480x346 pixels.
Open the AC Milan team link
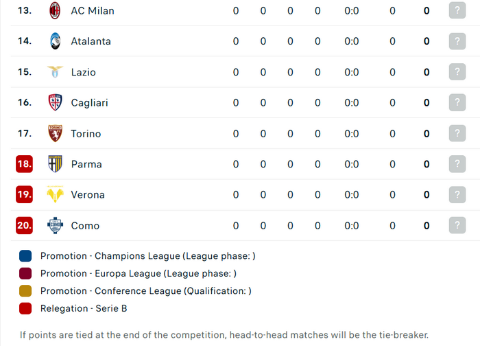[x=93, y=11]
